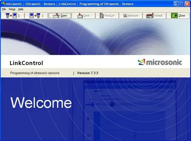Maximize the LinkControl window
191x141 pixels.
point(181,4)
